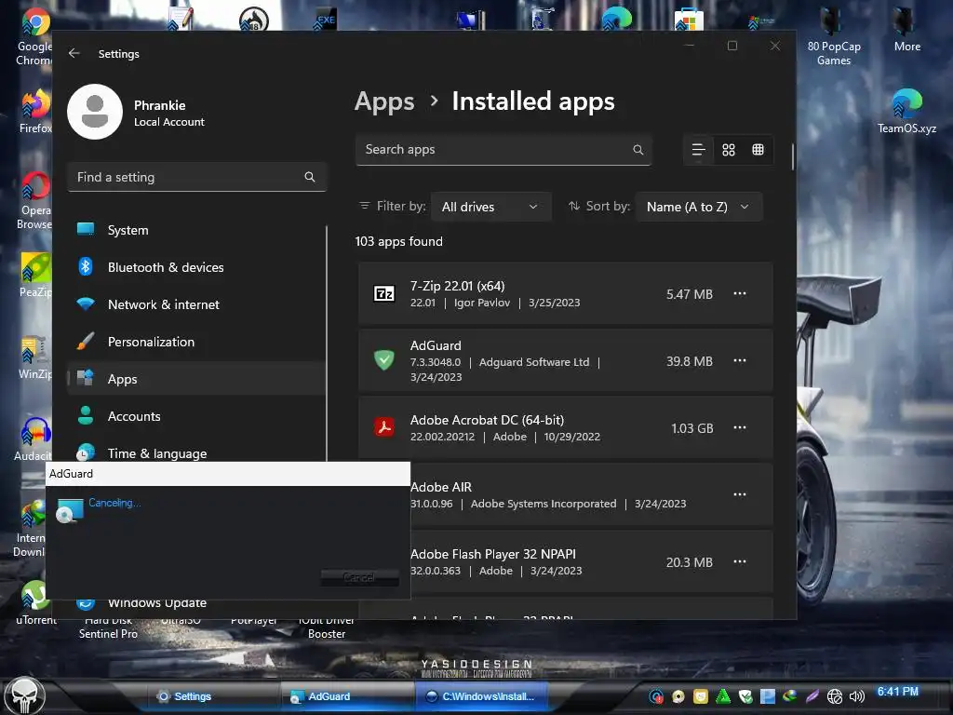The height and width of the screenshot is (715, 953).
Task: Click the 7-Zip app icon
Action: (384, 293)
